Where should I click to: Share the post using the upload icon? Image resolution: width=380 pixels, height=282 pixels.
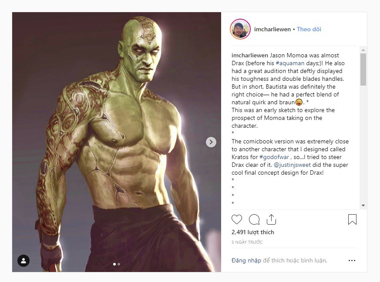271,219
